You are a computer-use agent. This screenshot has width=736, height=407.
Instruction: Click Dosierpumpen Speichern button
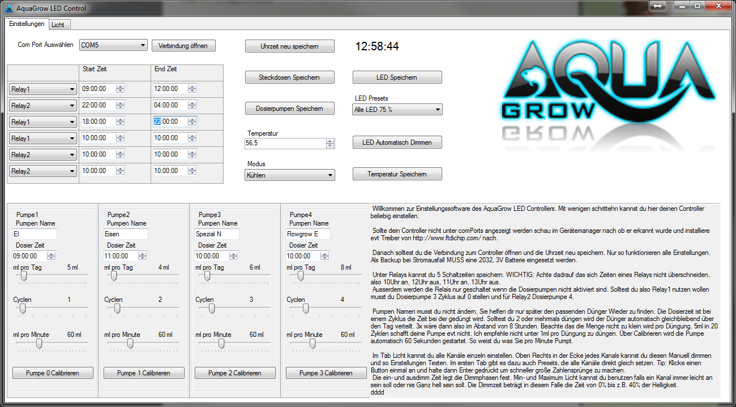[290, 109]
